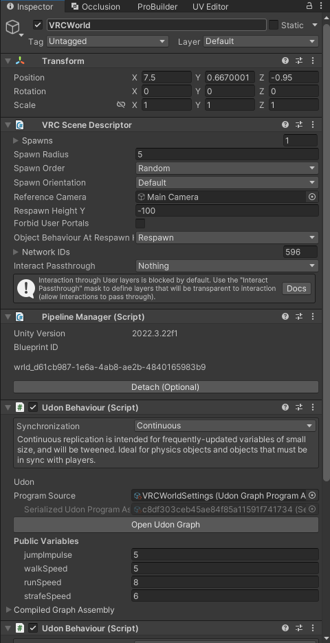
Task: Lock the Inspector with the padlock icon
Action: pyautogui.click(x=309, y=6)
